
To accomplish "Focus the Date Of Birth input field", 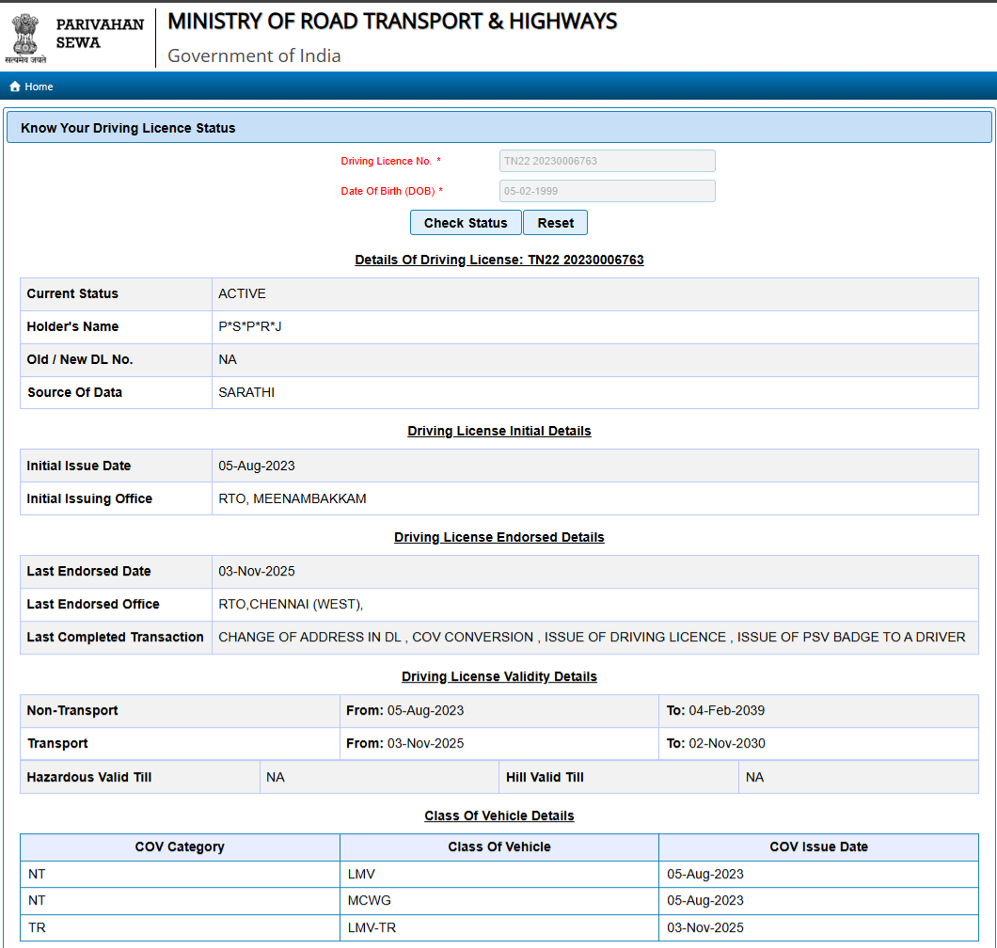I will coord(607,191).
